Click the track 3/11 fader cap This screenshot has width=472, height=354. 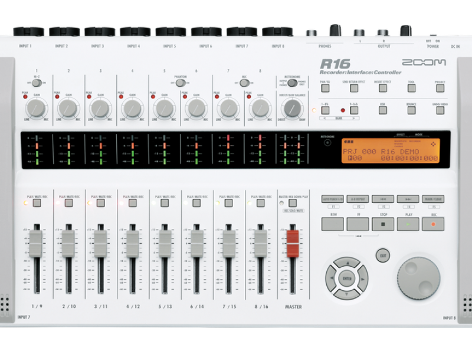tap(100, 244)
